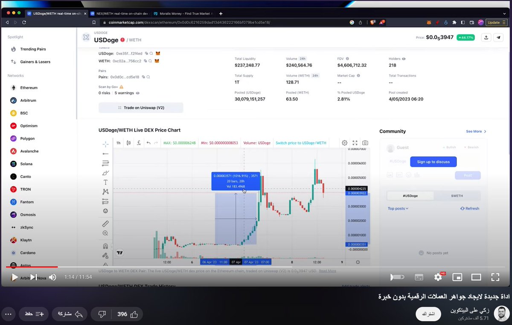Select the trend line drawing tool

(x=105, y=153)
